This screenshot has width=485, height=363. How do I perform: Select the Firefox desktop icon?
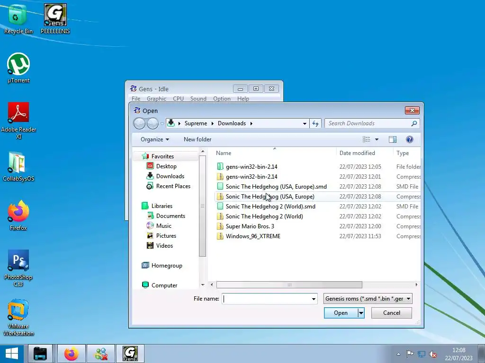pyautogui.click(x=18, y=216)
